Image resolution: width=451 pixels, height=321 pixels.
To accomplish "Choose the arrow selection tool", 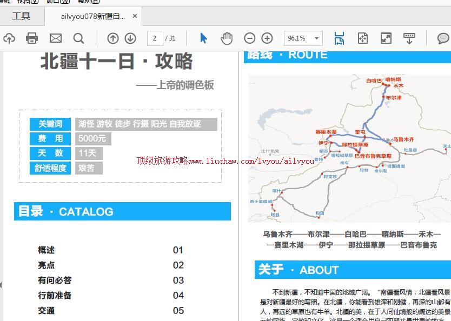I will tap(203, 38).
